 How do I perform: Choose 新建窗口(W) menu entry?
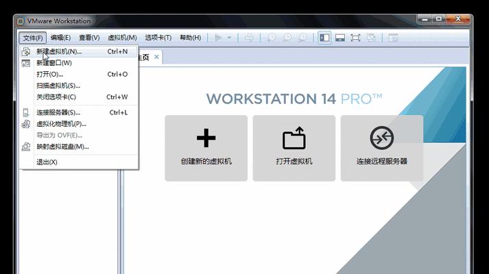click(79, 63)
